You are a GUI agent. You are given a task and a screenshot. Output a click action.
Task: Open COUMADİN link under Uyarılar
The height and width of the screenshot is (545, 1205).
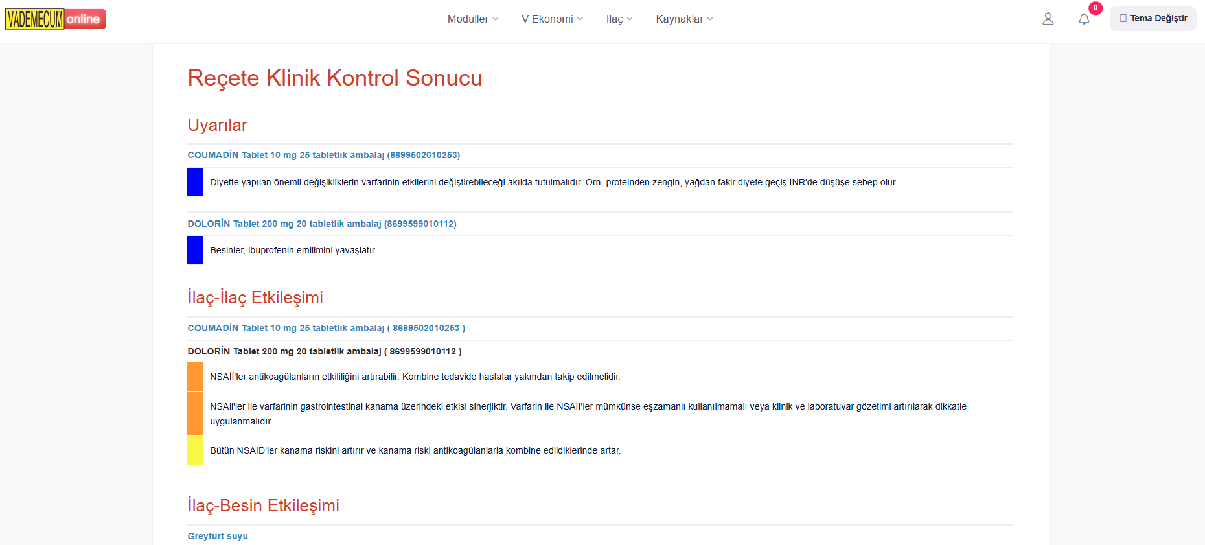coord(323,156)
